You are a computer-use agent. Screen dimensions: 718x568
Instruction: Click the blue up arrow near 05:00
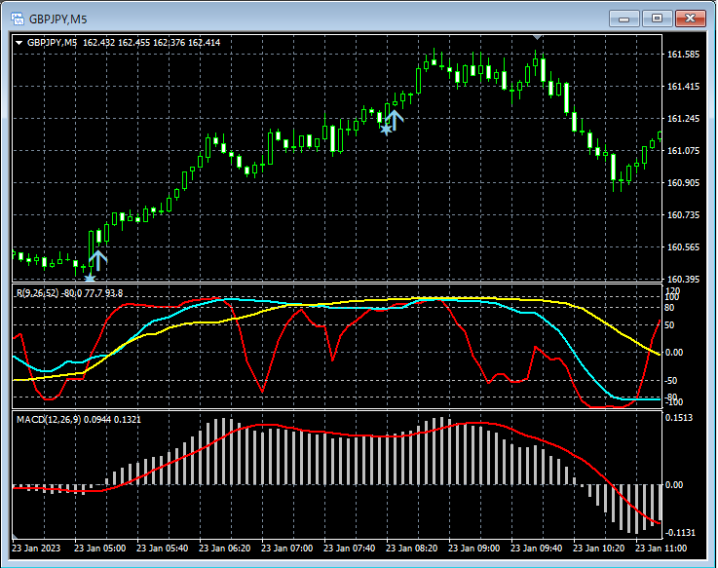click(x=98, y=261)
